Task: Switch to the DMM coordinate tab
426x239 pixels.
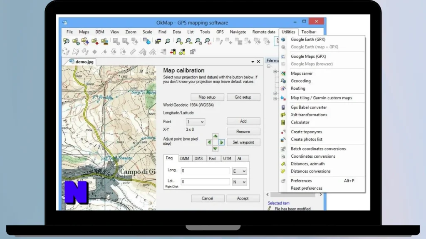Action: click(x=185, y=159)
